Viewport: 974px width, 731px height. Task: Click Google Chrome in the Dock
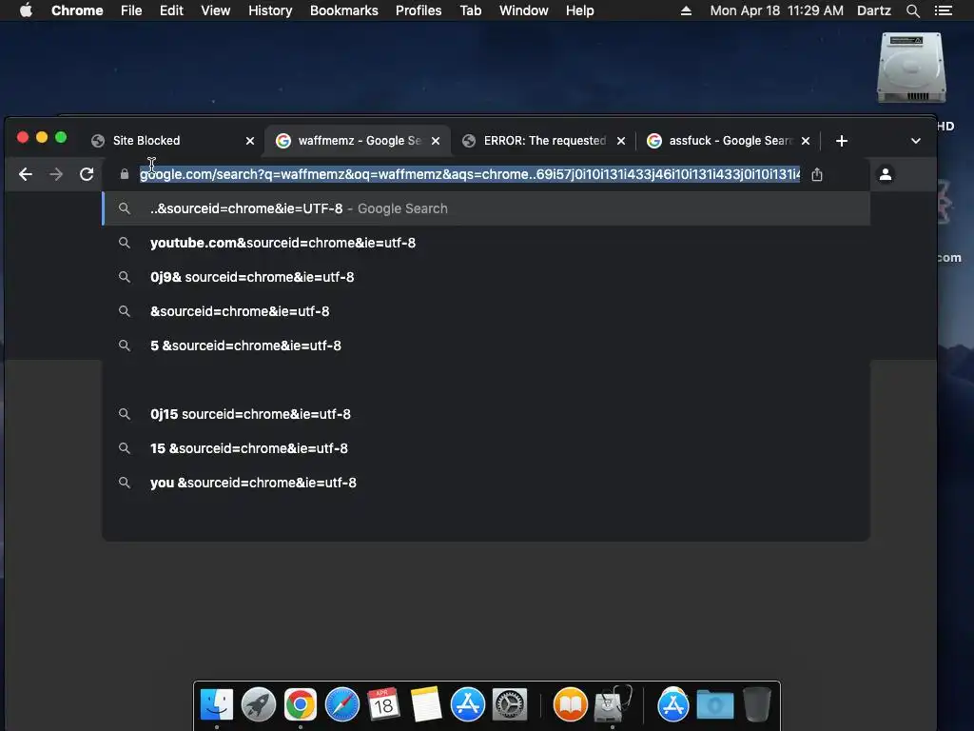[x=301, y=705]
